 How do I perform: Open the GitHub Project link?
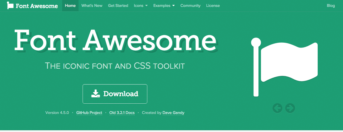coord(89,113)
